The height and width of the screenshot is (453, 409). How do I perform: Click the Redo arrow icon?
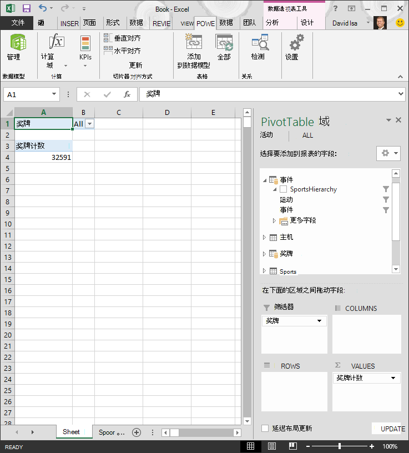pos(64,8)
